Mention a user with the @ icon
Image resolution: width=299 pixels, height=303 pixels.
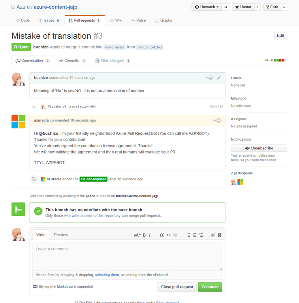click(213, 235)
